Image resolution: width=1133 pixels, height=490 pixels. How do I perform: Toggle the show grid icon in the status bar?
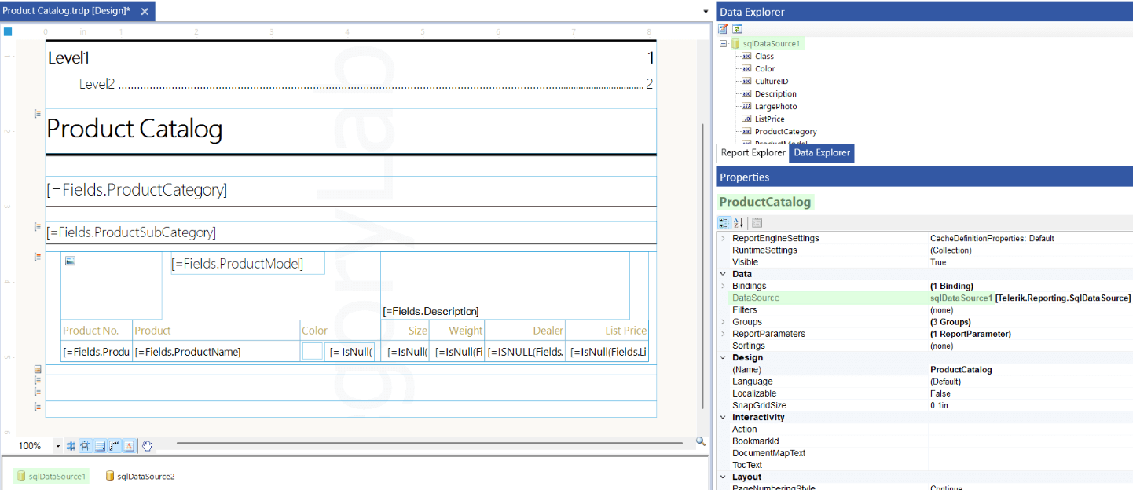pyautogui.click(x=71, y=445)
